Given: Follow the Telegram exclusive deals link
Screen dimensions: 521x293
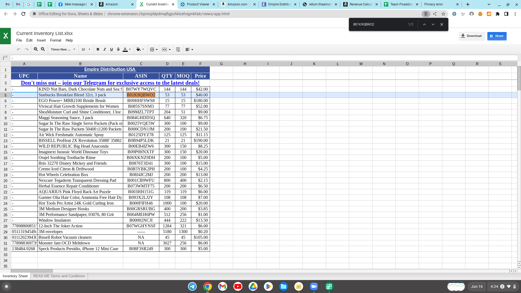Looking at the screenshot, I should 110,83.
